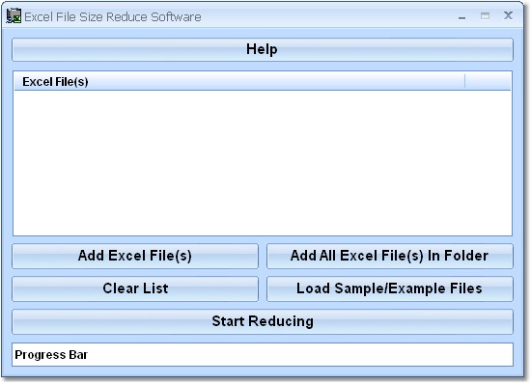Screen dimensions: 531x384
Task: Minimize the Excel File Size Reduce window
Action: tap(461, 16)
